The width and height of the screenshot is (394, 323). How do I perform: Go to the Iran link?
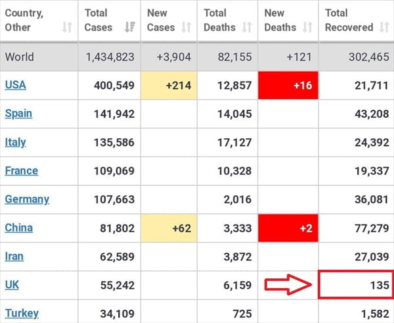click(x=15, y=256)
